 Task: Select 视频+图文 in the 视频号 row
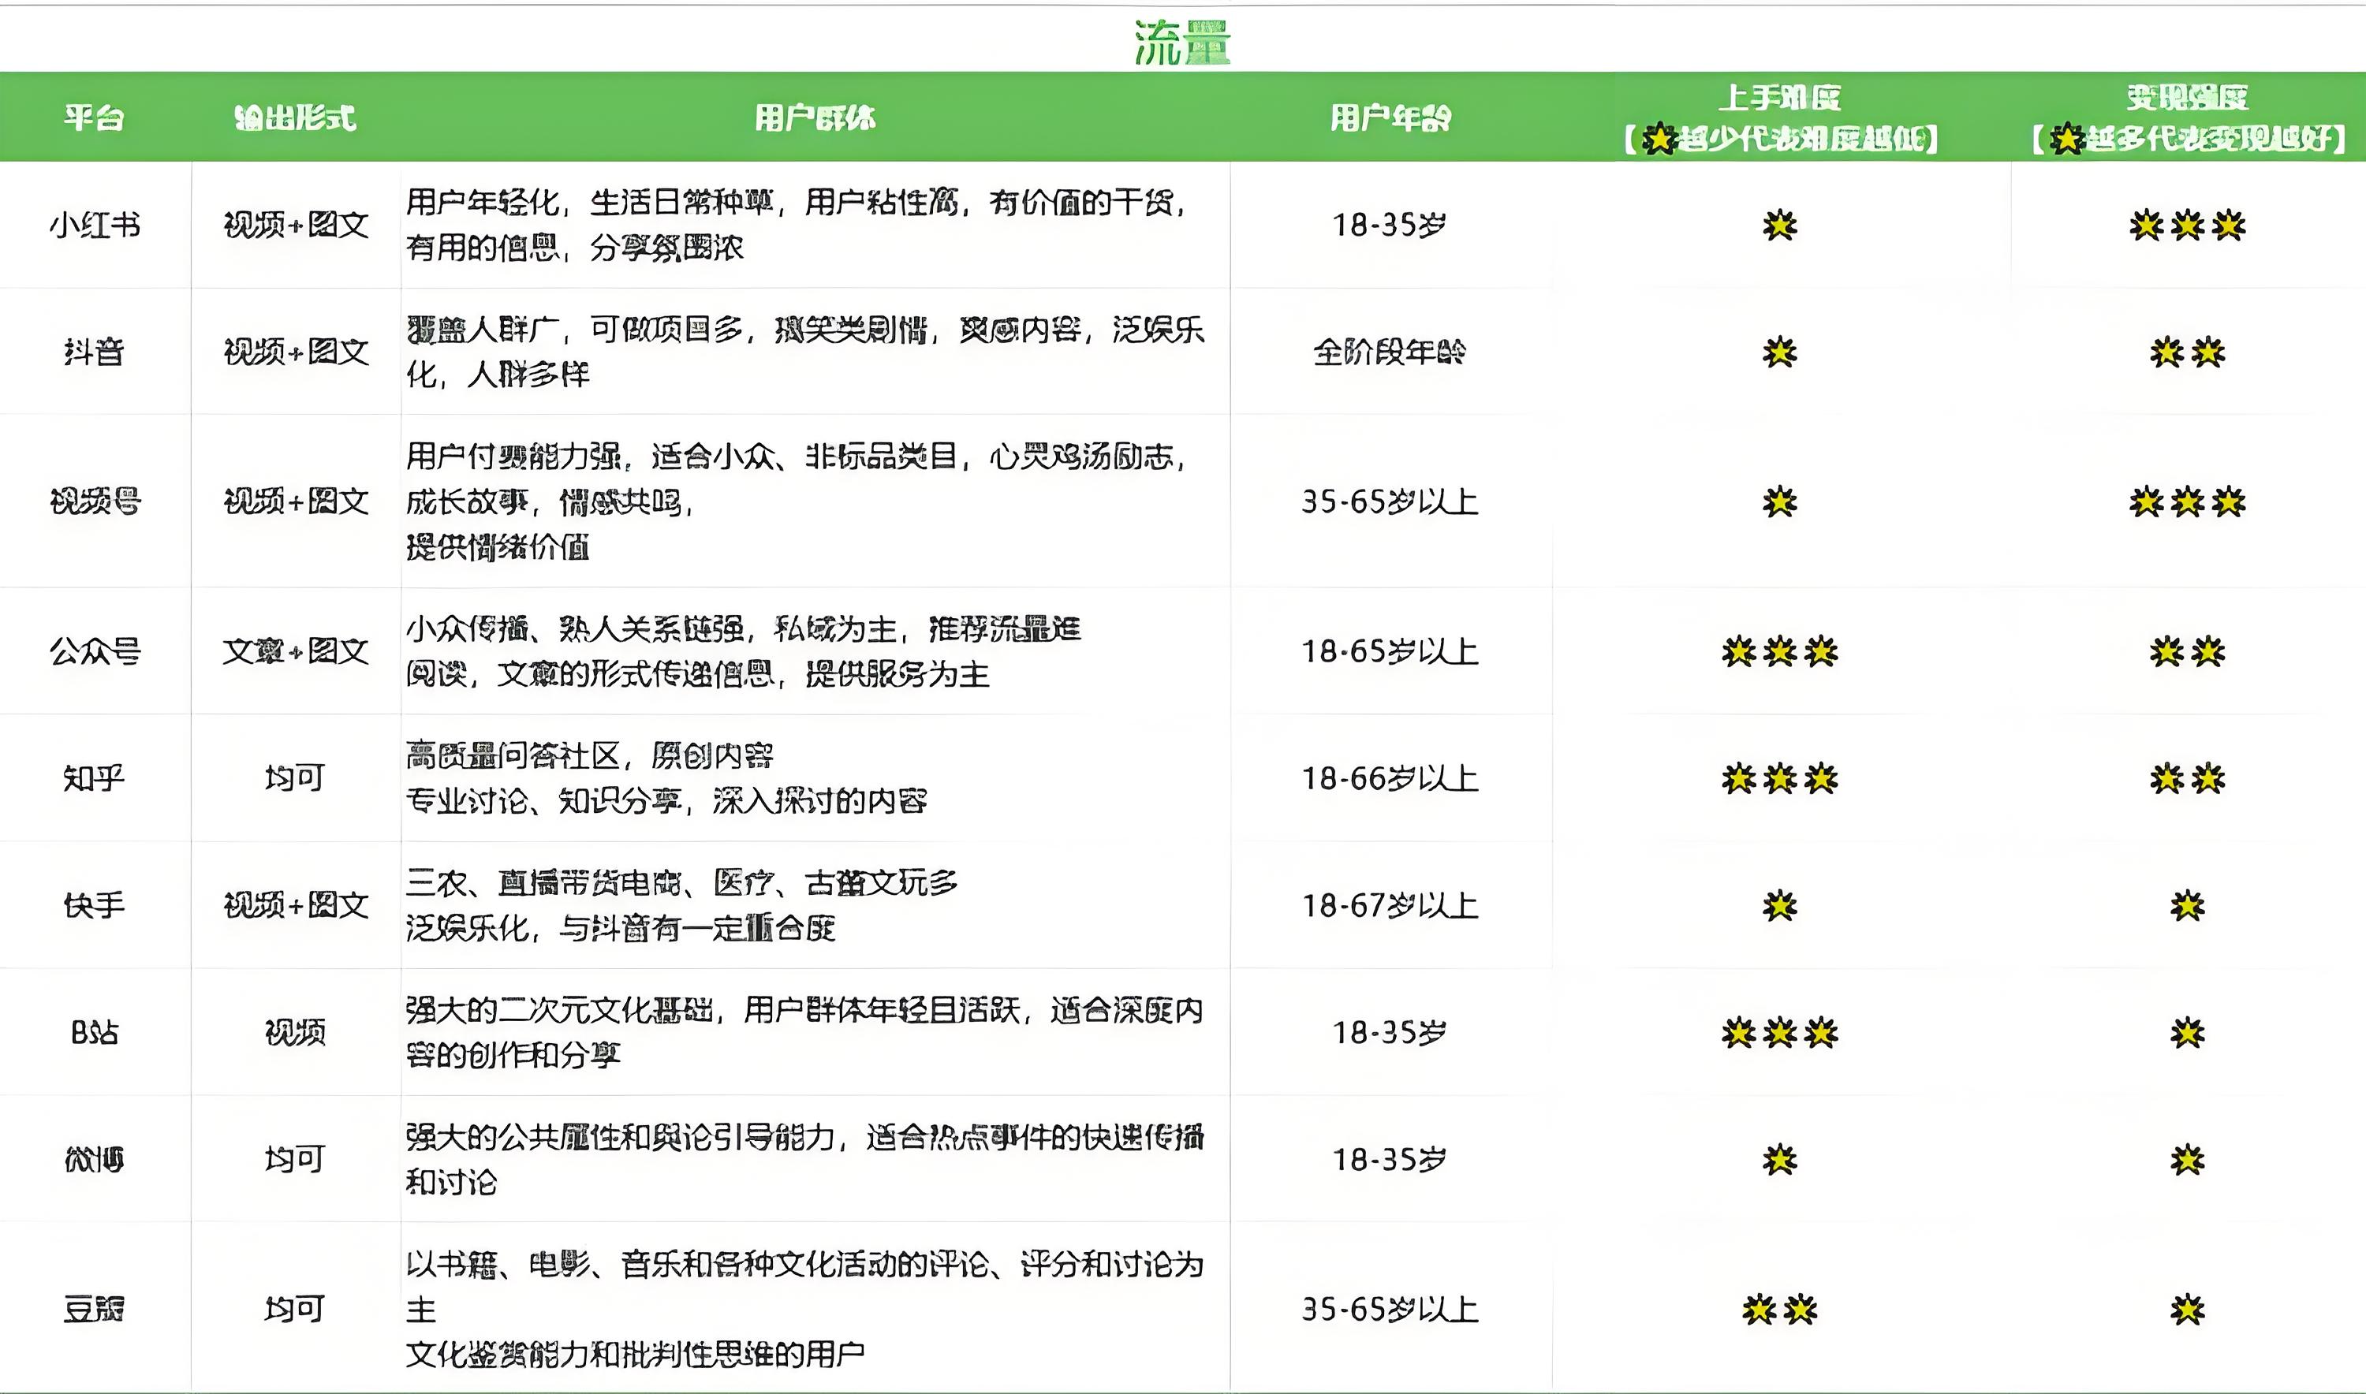point(295,501)
